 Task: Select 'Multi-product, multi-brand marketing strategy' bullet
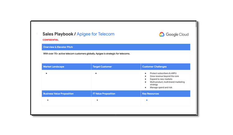pos(167,83)
